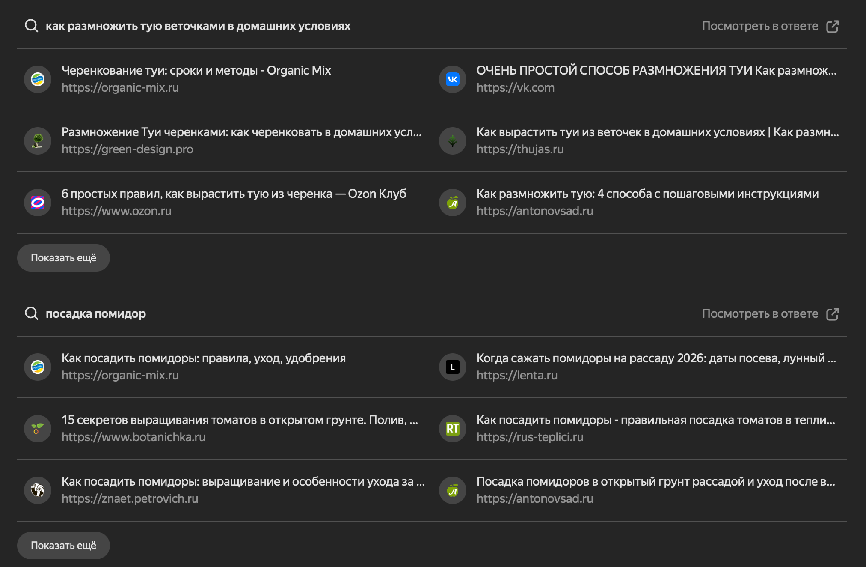Open 'Как посадить помидоры: выращивание и особенности' result
This screenshot has height=567, width=866.
coord(243,481)
